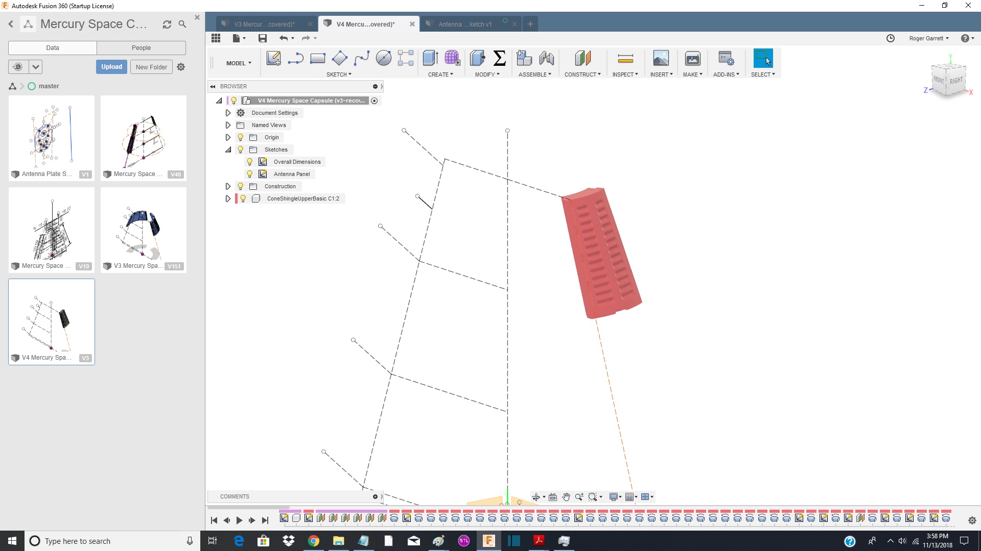Open the MODEL workspace dropdown
The image size is (981, 551).
[238, 63]
